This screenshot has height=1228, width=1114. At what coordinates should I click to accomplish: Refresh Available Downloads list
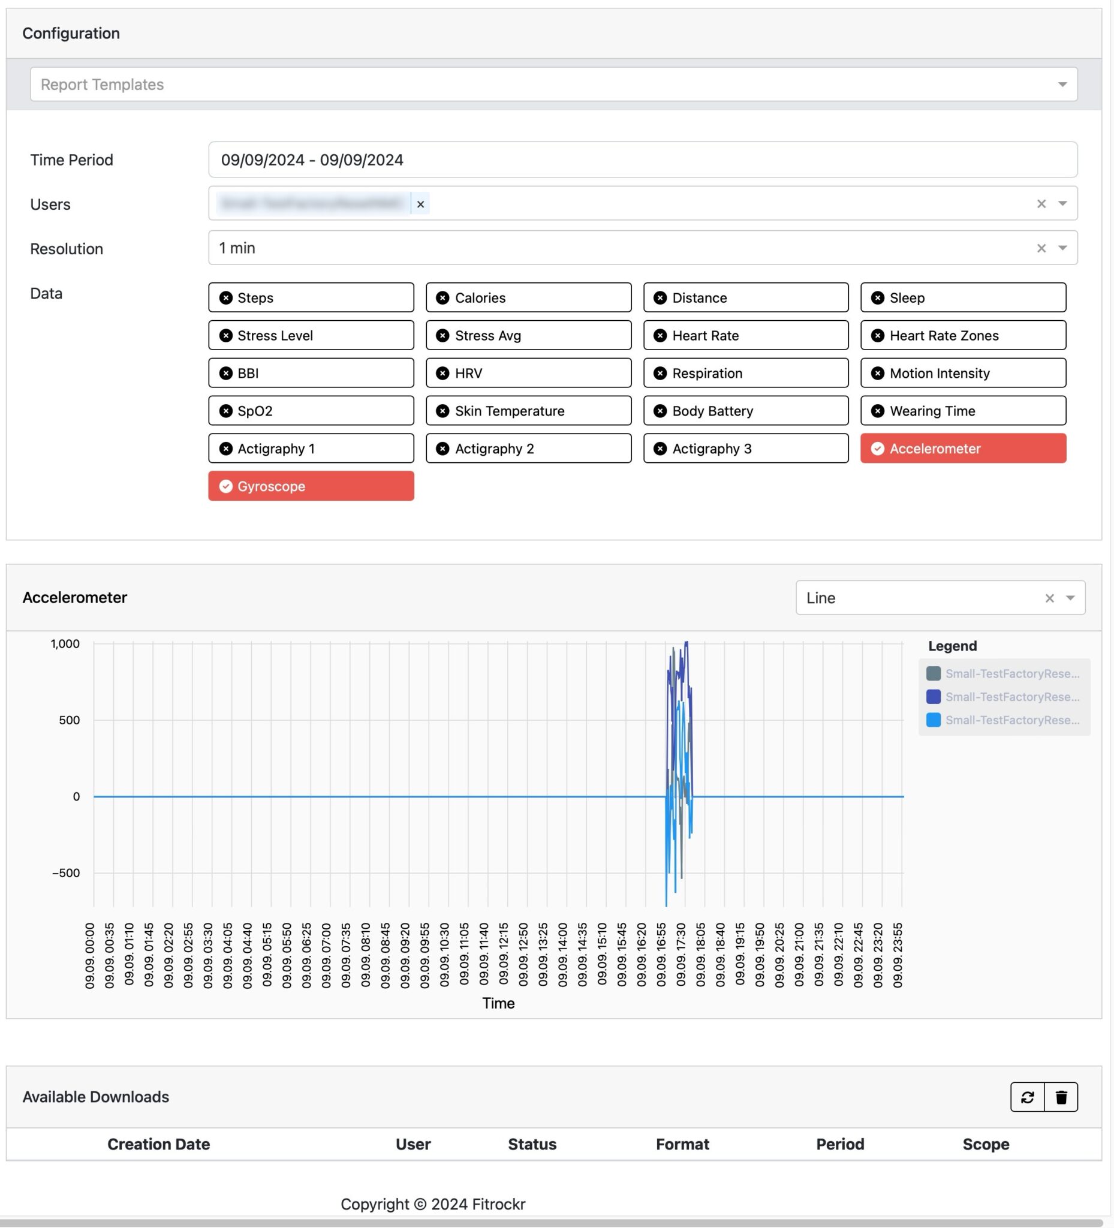pyautogui.click(x=1028, y=1097)
